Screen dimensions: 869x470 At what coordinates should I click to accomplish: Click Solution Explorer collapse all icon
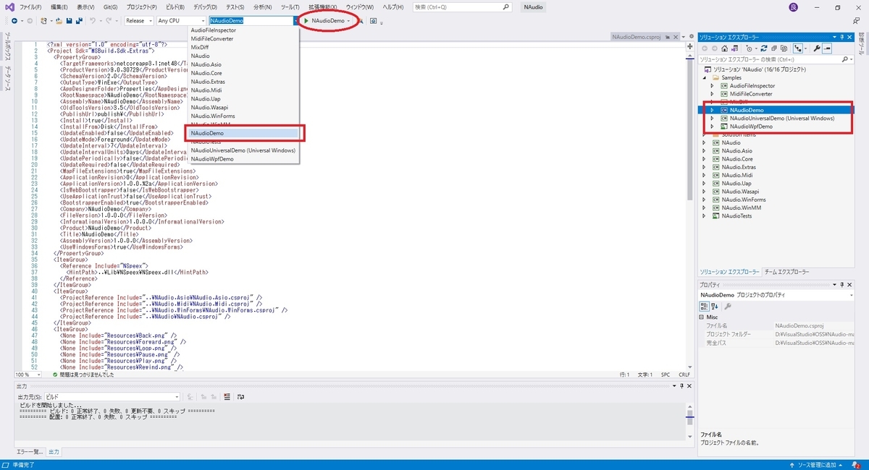[774, 48]
